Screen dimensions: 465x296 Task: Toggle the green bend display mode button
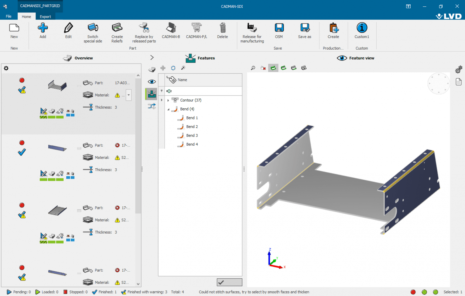click(273, 68)
